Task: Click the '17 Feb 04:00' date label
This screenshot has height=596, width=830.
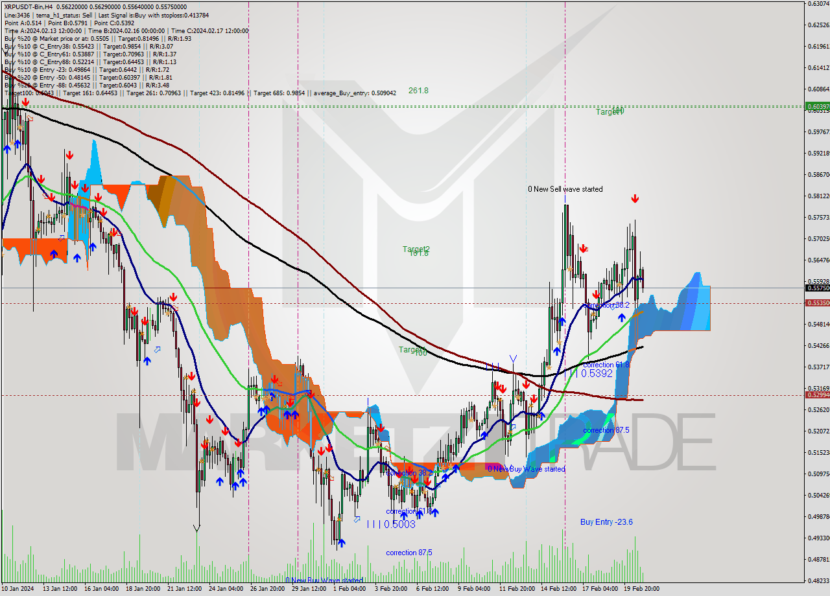Action: click(600, 589)
